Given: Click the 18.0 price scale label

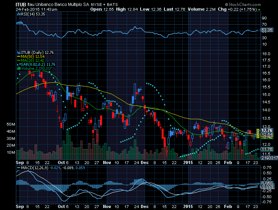Looking at the screenshot, I should pyautogui.click(x=266, y=54).
